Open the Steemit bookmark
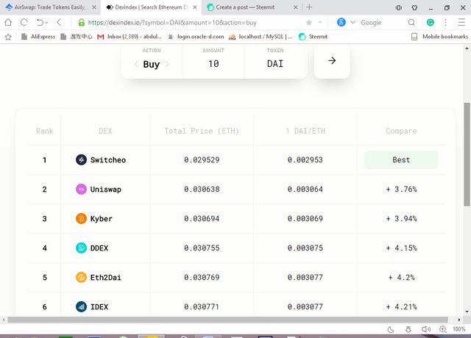This screenshot has height=338, width=471. 313,37
